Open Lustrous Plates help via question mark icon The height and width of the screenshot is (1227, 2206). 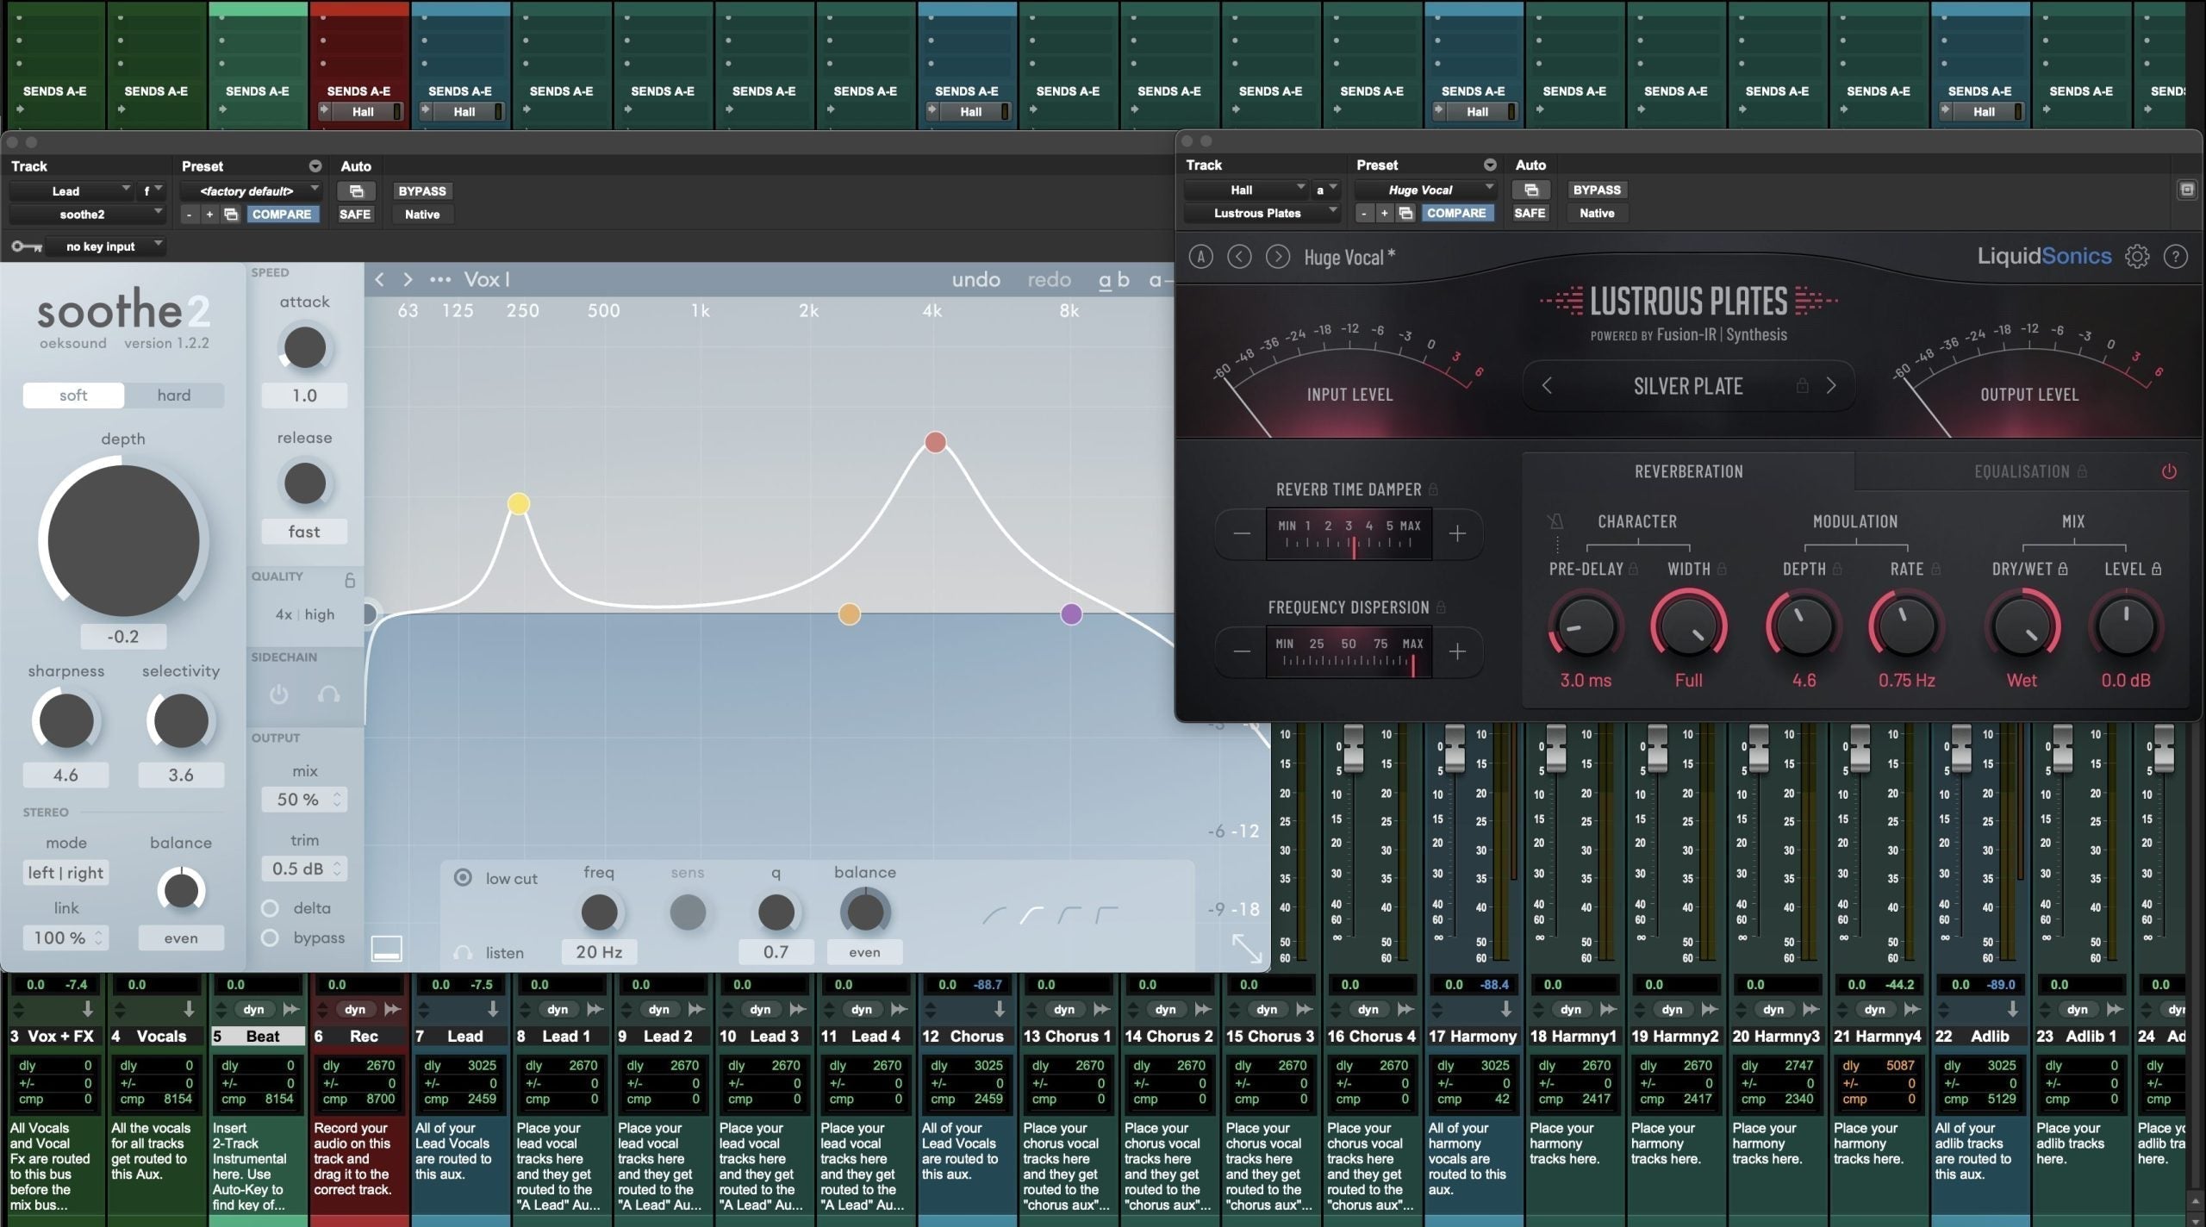point(2176,256)
